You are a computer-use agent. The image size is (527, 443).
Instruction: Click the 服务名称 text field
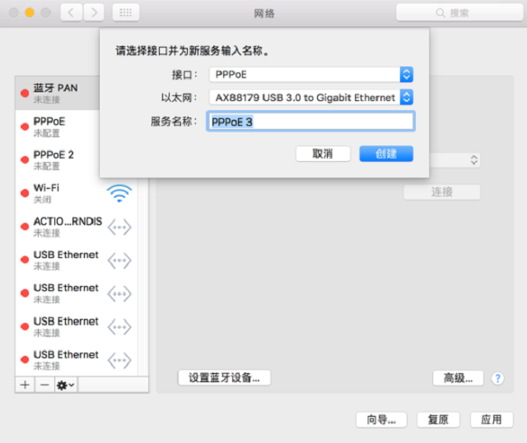310,122
